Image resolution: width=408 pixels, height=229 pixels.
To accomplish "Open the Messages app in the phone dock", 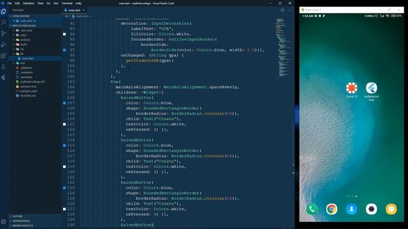I will tap(391, 209).
